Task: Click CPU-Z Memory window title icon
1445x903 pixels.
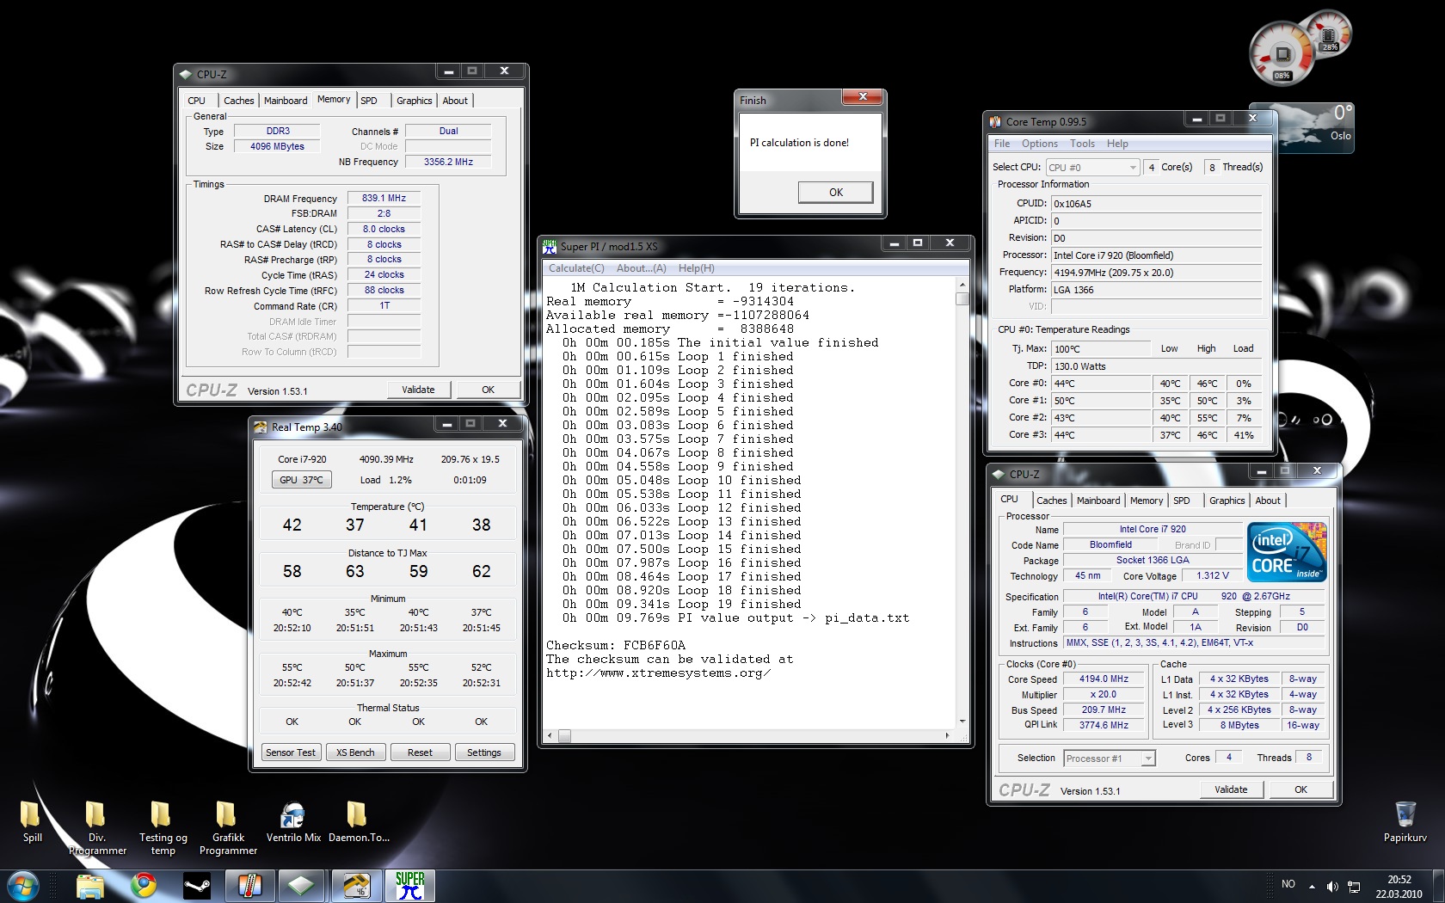Action: [186, 75]
